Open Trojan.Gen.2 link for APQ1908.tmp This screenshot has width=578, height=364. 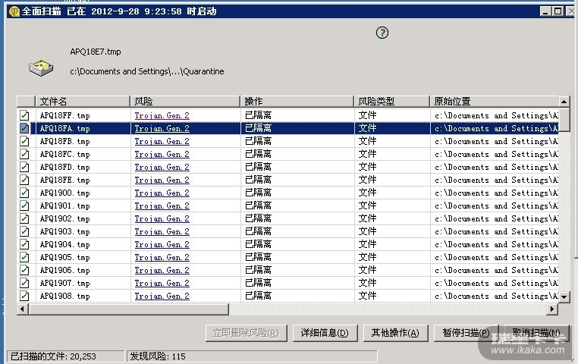pyautogui.click(x=162, y=297)
